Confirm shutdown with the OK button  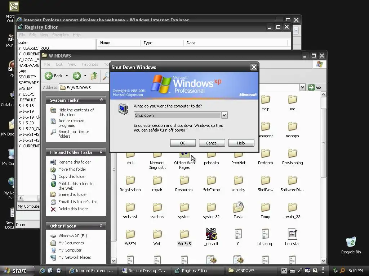183,143
